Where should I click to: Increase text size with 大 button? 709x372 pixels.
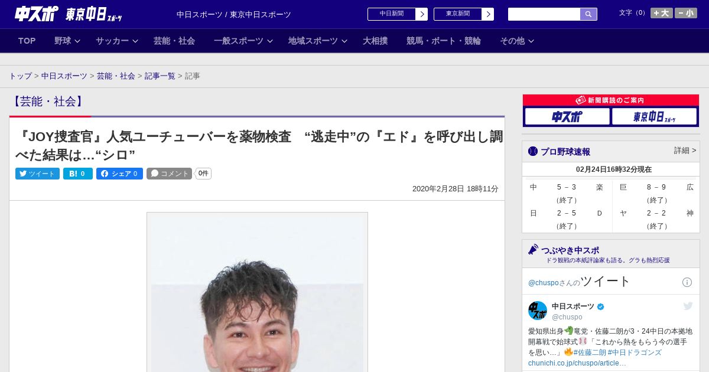point(661,13)
